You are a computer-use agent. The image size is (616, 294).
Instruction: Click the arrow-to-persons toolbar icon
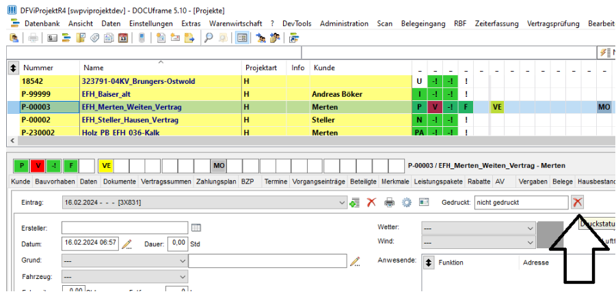261,38
